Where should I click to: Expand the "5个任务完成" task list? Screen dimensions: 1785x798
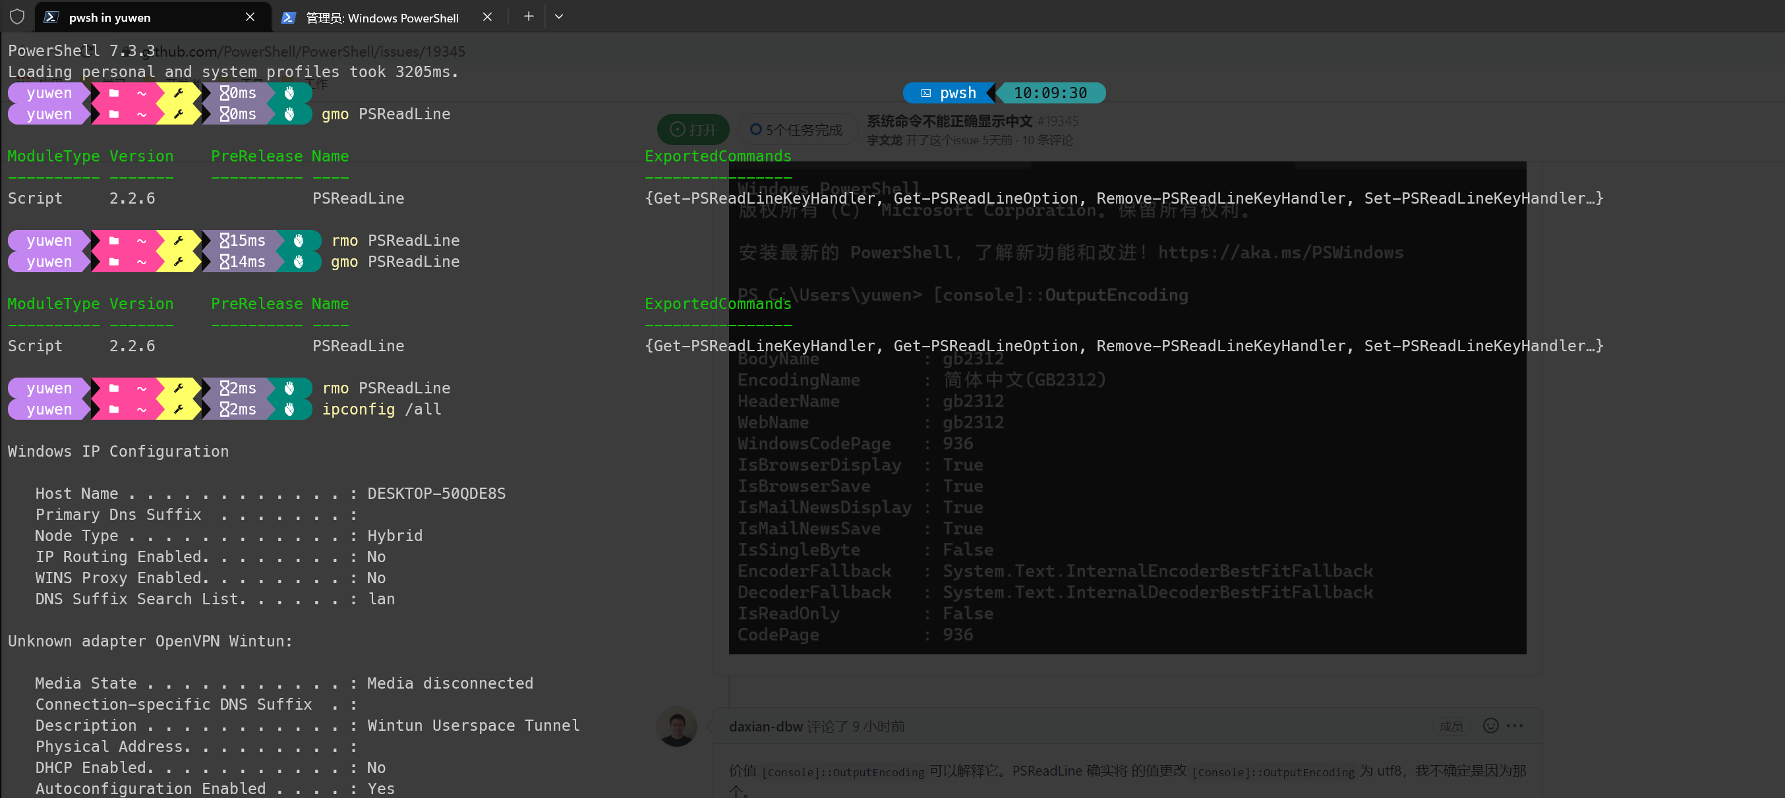click(797, 129)
